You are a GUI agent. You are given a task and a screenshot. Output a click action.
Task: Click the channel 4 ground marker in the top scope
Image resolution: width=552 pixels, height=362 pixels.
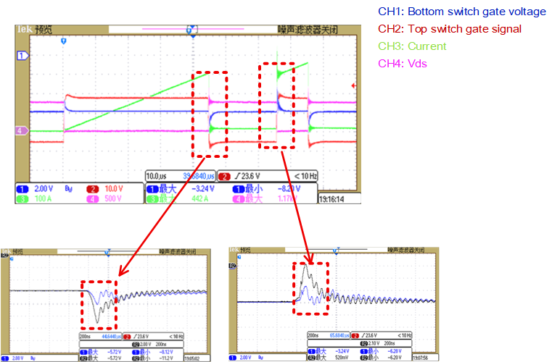coord(22,130)
